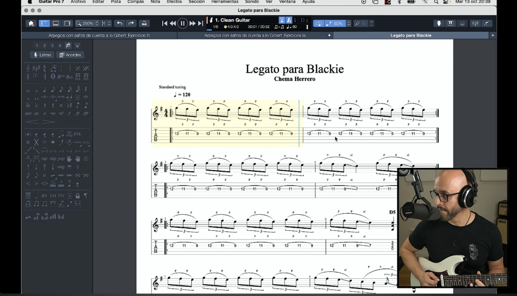Toggle loop playback
The width and height of the screenshot is (517, 296).
(318, 23)
